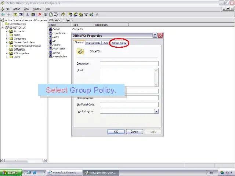Expand the RIScomputers tree node
The height and width of the screenshot is (176, 235).
click(x=7, y=53)
